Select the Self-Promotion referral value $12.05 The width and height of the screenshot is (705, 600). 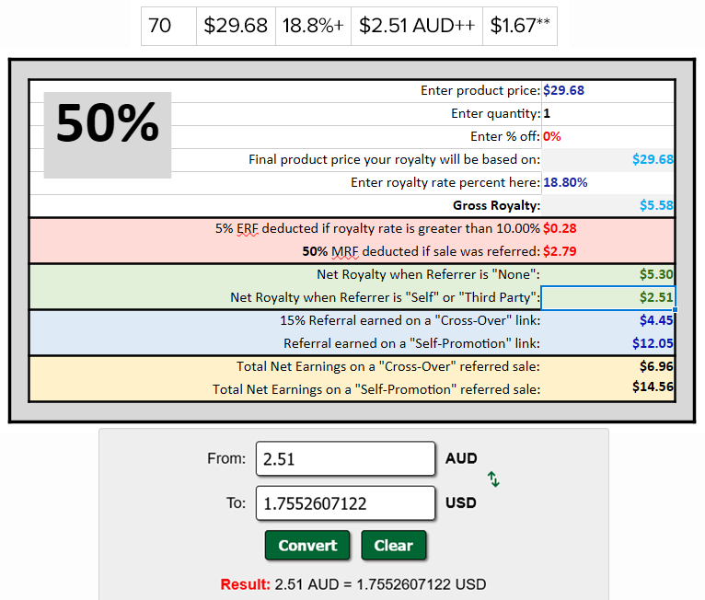pyautogui.click(x=607, y=343)
